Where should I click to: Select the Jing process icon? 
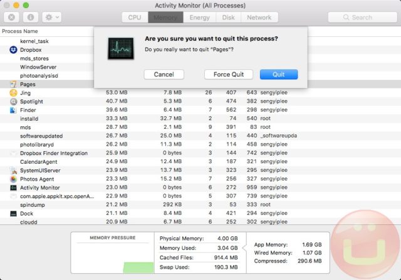click(x=13, y=93)
